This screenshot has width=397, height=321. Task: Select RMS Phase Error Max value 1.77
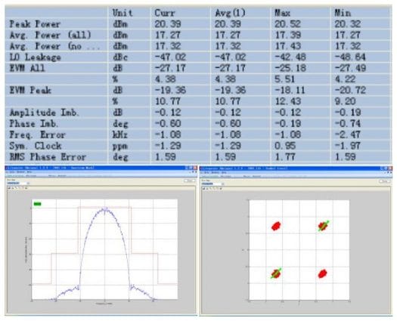[285, 157]
